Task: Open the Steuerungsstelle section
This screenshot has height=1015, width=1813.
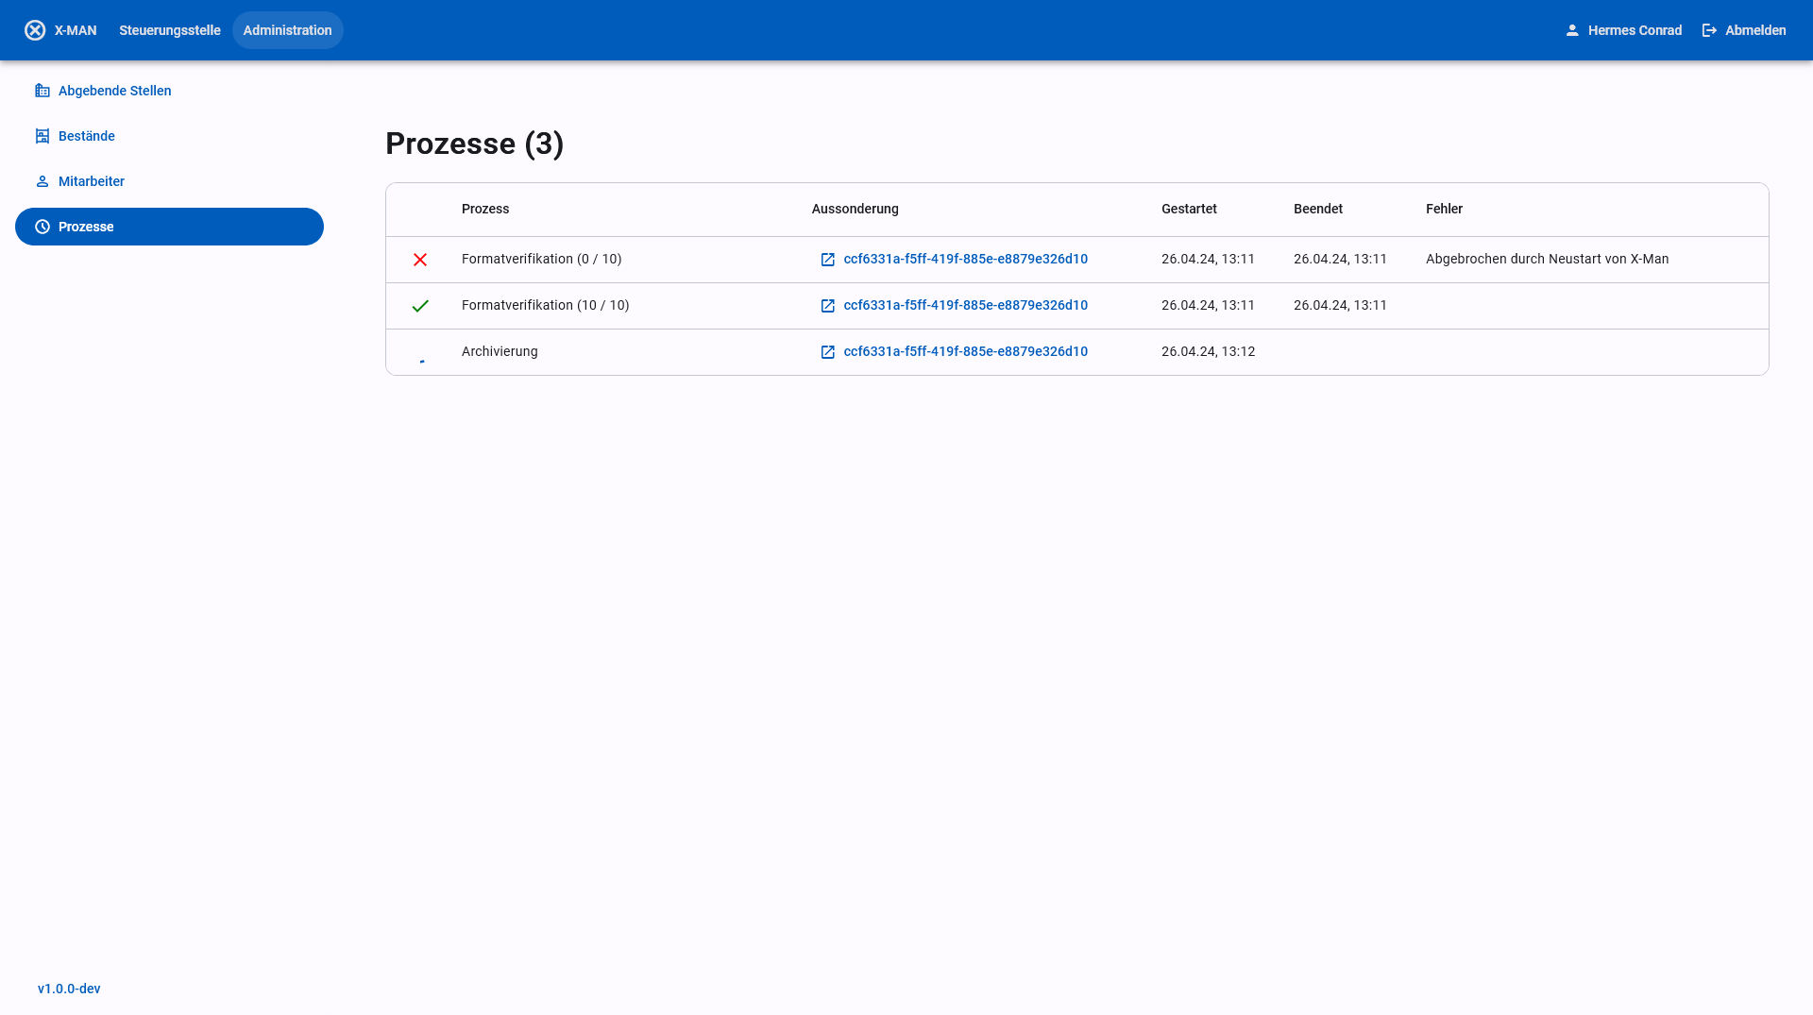Action: (170, 30)
